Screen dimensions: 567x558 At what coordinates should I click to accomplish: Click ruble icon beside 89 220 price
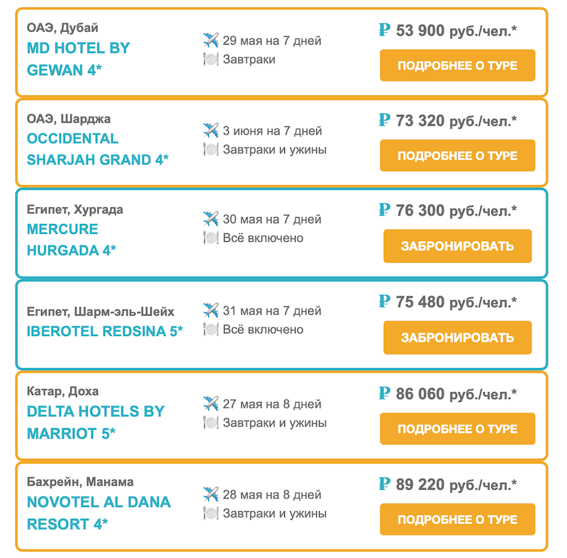click(x=384, y=484)
